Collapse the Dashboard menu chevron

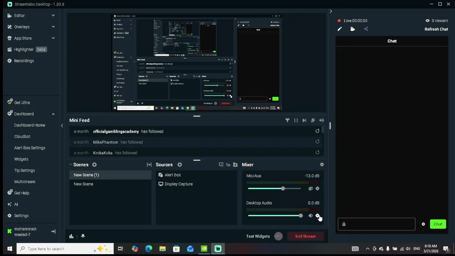coord(53,114)
